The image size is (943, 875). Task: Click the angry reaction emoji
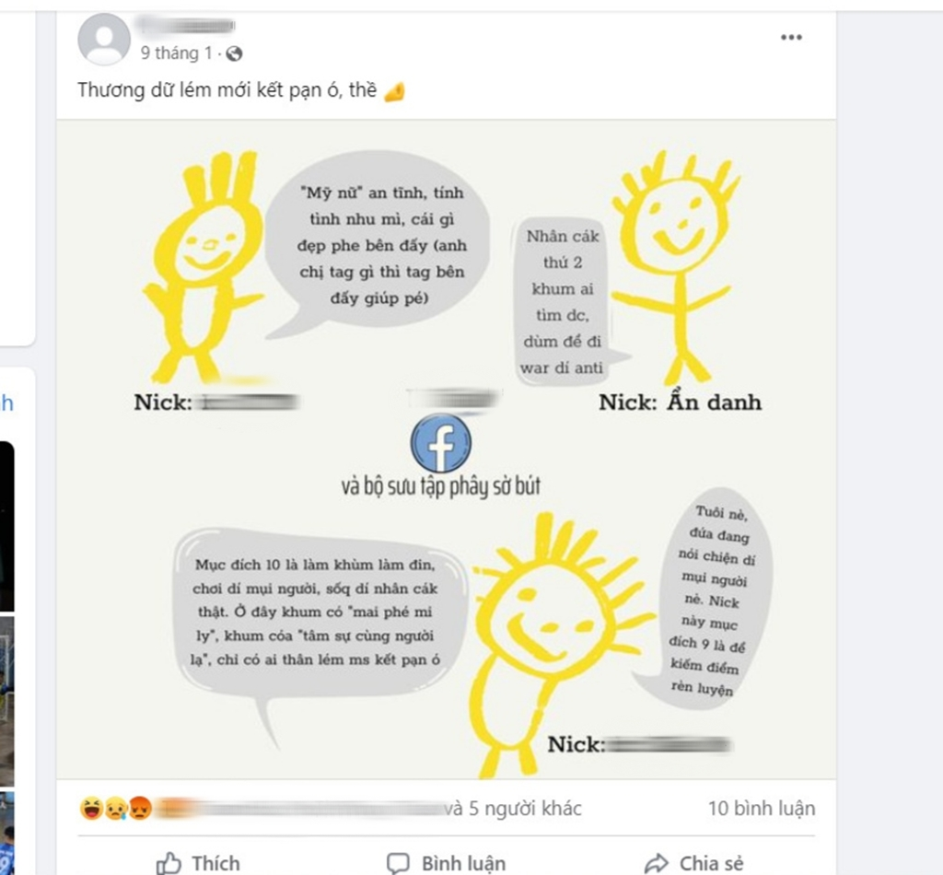pyautogui.click(x=140, y=809)
